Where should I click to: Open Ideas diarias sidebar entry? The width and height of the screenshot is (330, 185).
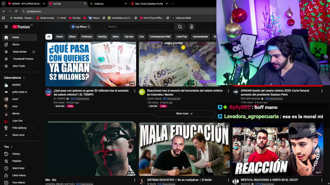(20, 52)
